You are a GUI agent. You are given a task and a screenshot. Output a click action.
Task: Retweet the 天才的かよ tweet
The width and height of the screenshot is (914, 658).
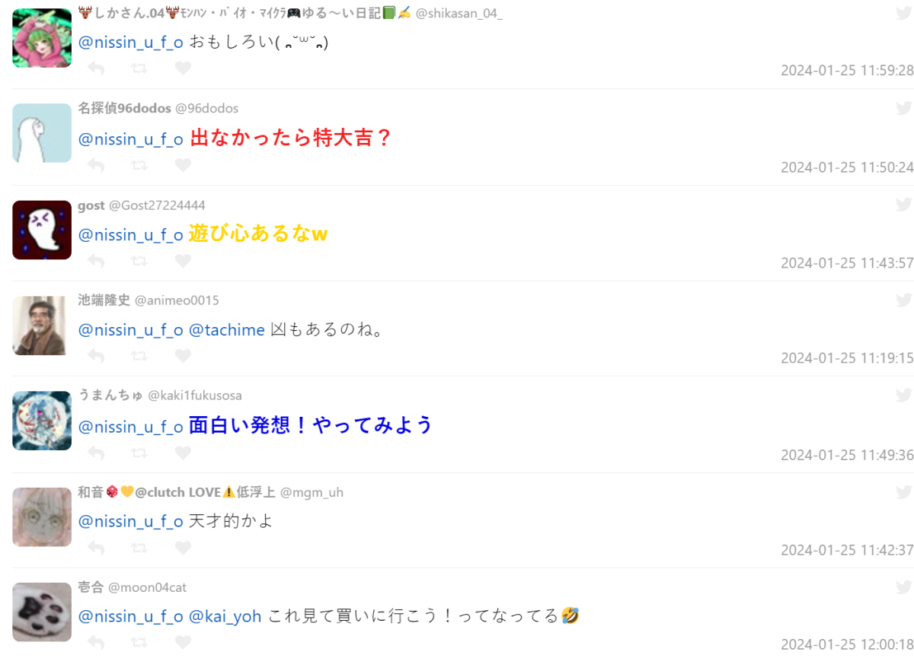tap(139, 548)
